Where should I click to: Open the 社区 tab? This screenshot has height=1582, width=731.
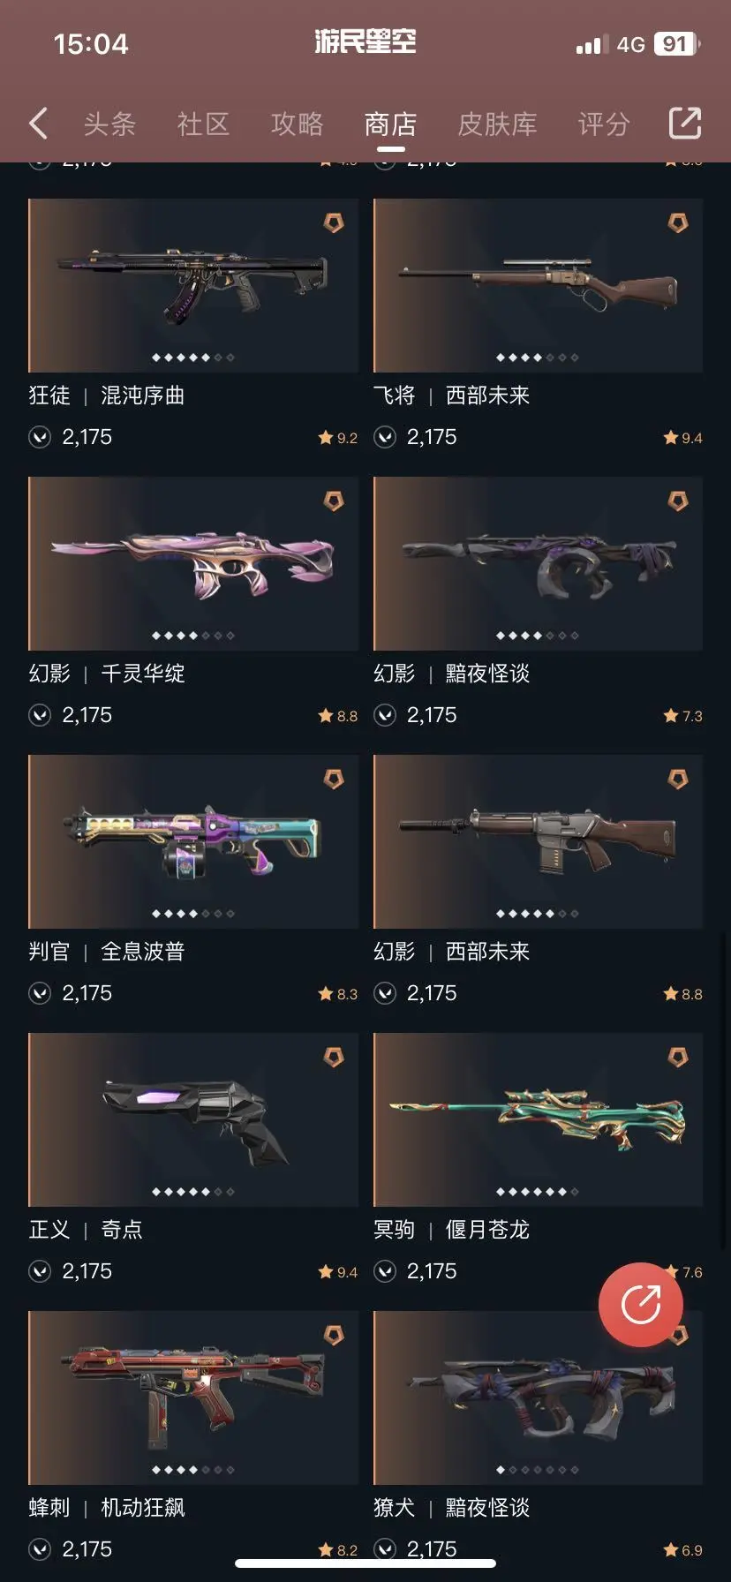coord(203,124)
